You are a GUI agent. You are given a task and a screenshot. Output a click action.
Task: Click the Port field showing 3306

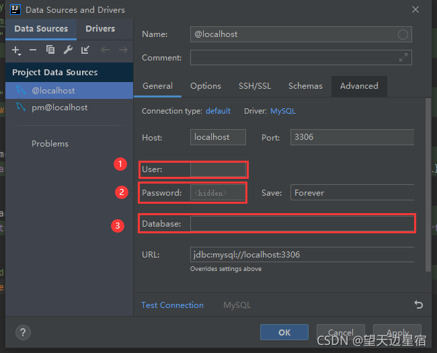tap(352, 137)
